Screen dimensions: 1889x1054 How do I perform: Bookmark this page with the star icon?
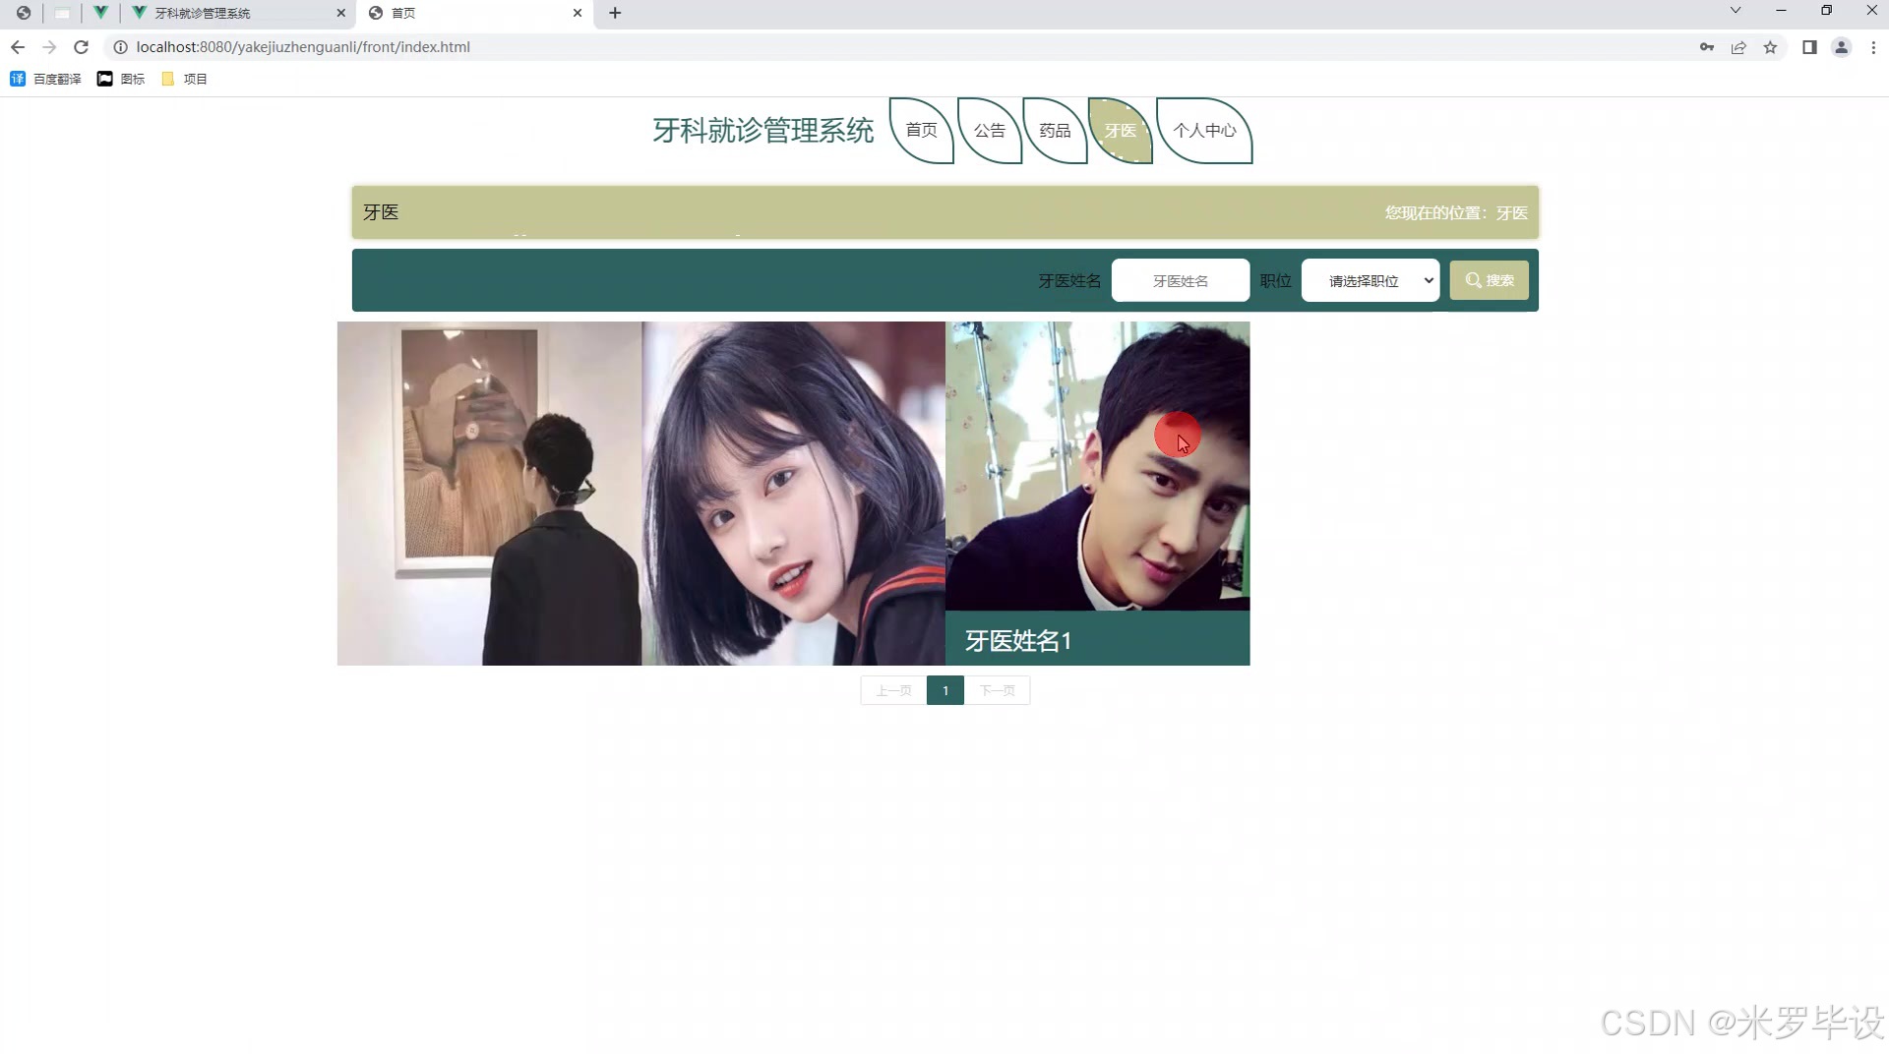[1770, 47]
